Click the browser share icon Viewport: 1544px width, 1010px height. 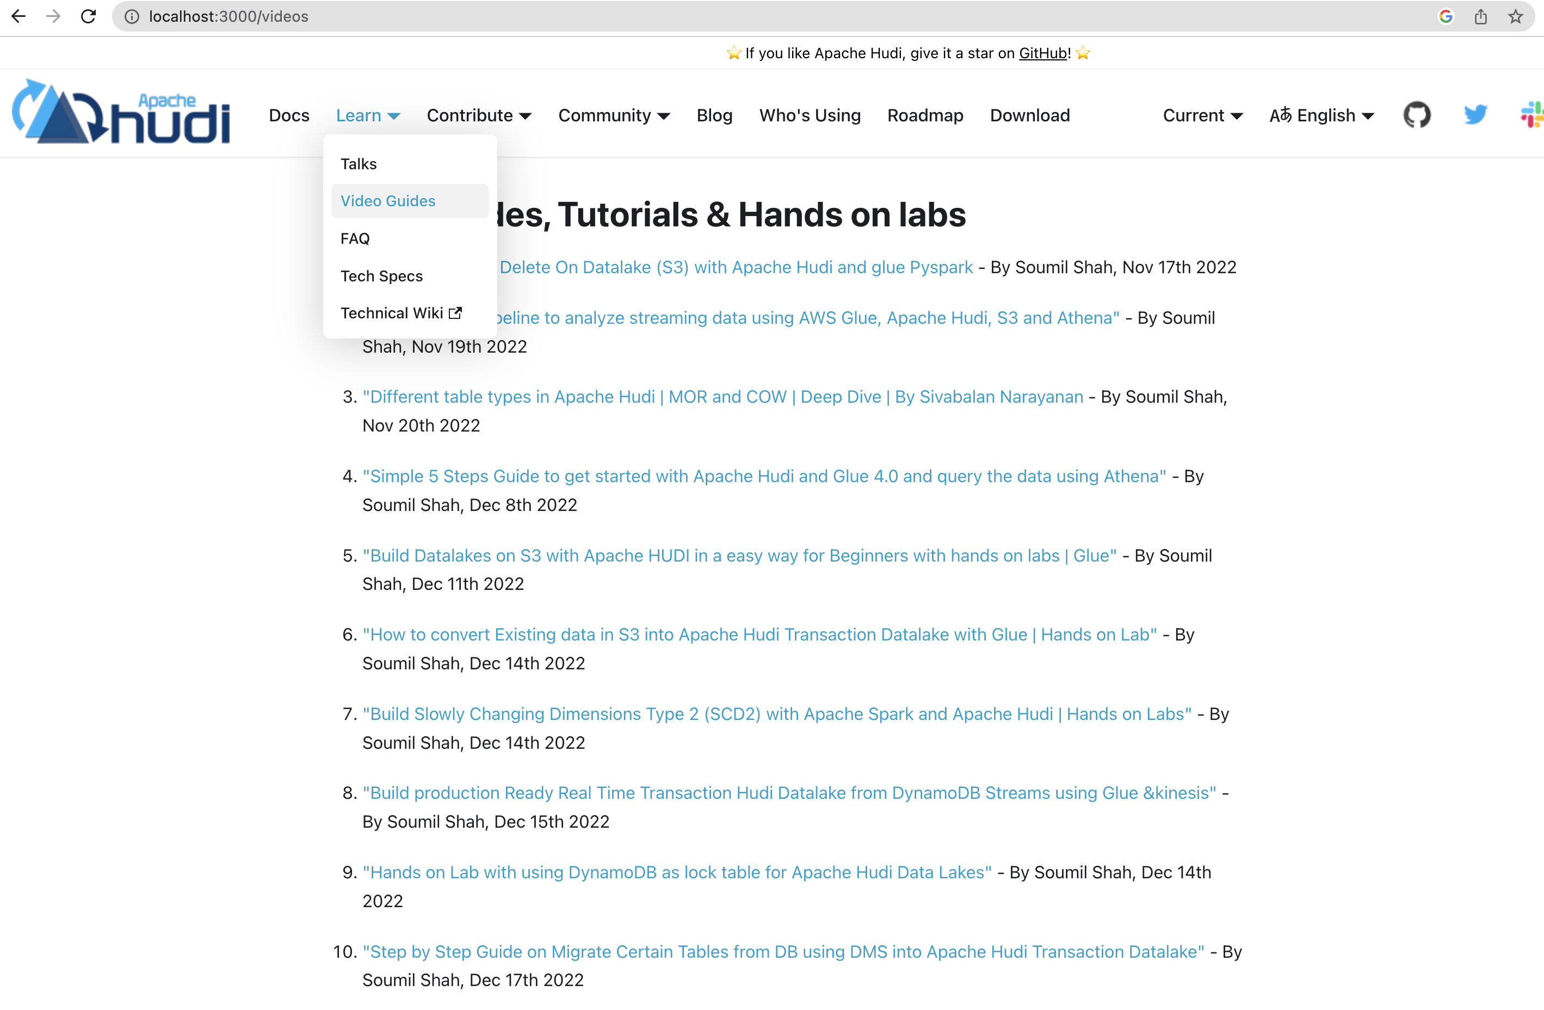(x=1480, y=16)
